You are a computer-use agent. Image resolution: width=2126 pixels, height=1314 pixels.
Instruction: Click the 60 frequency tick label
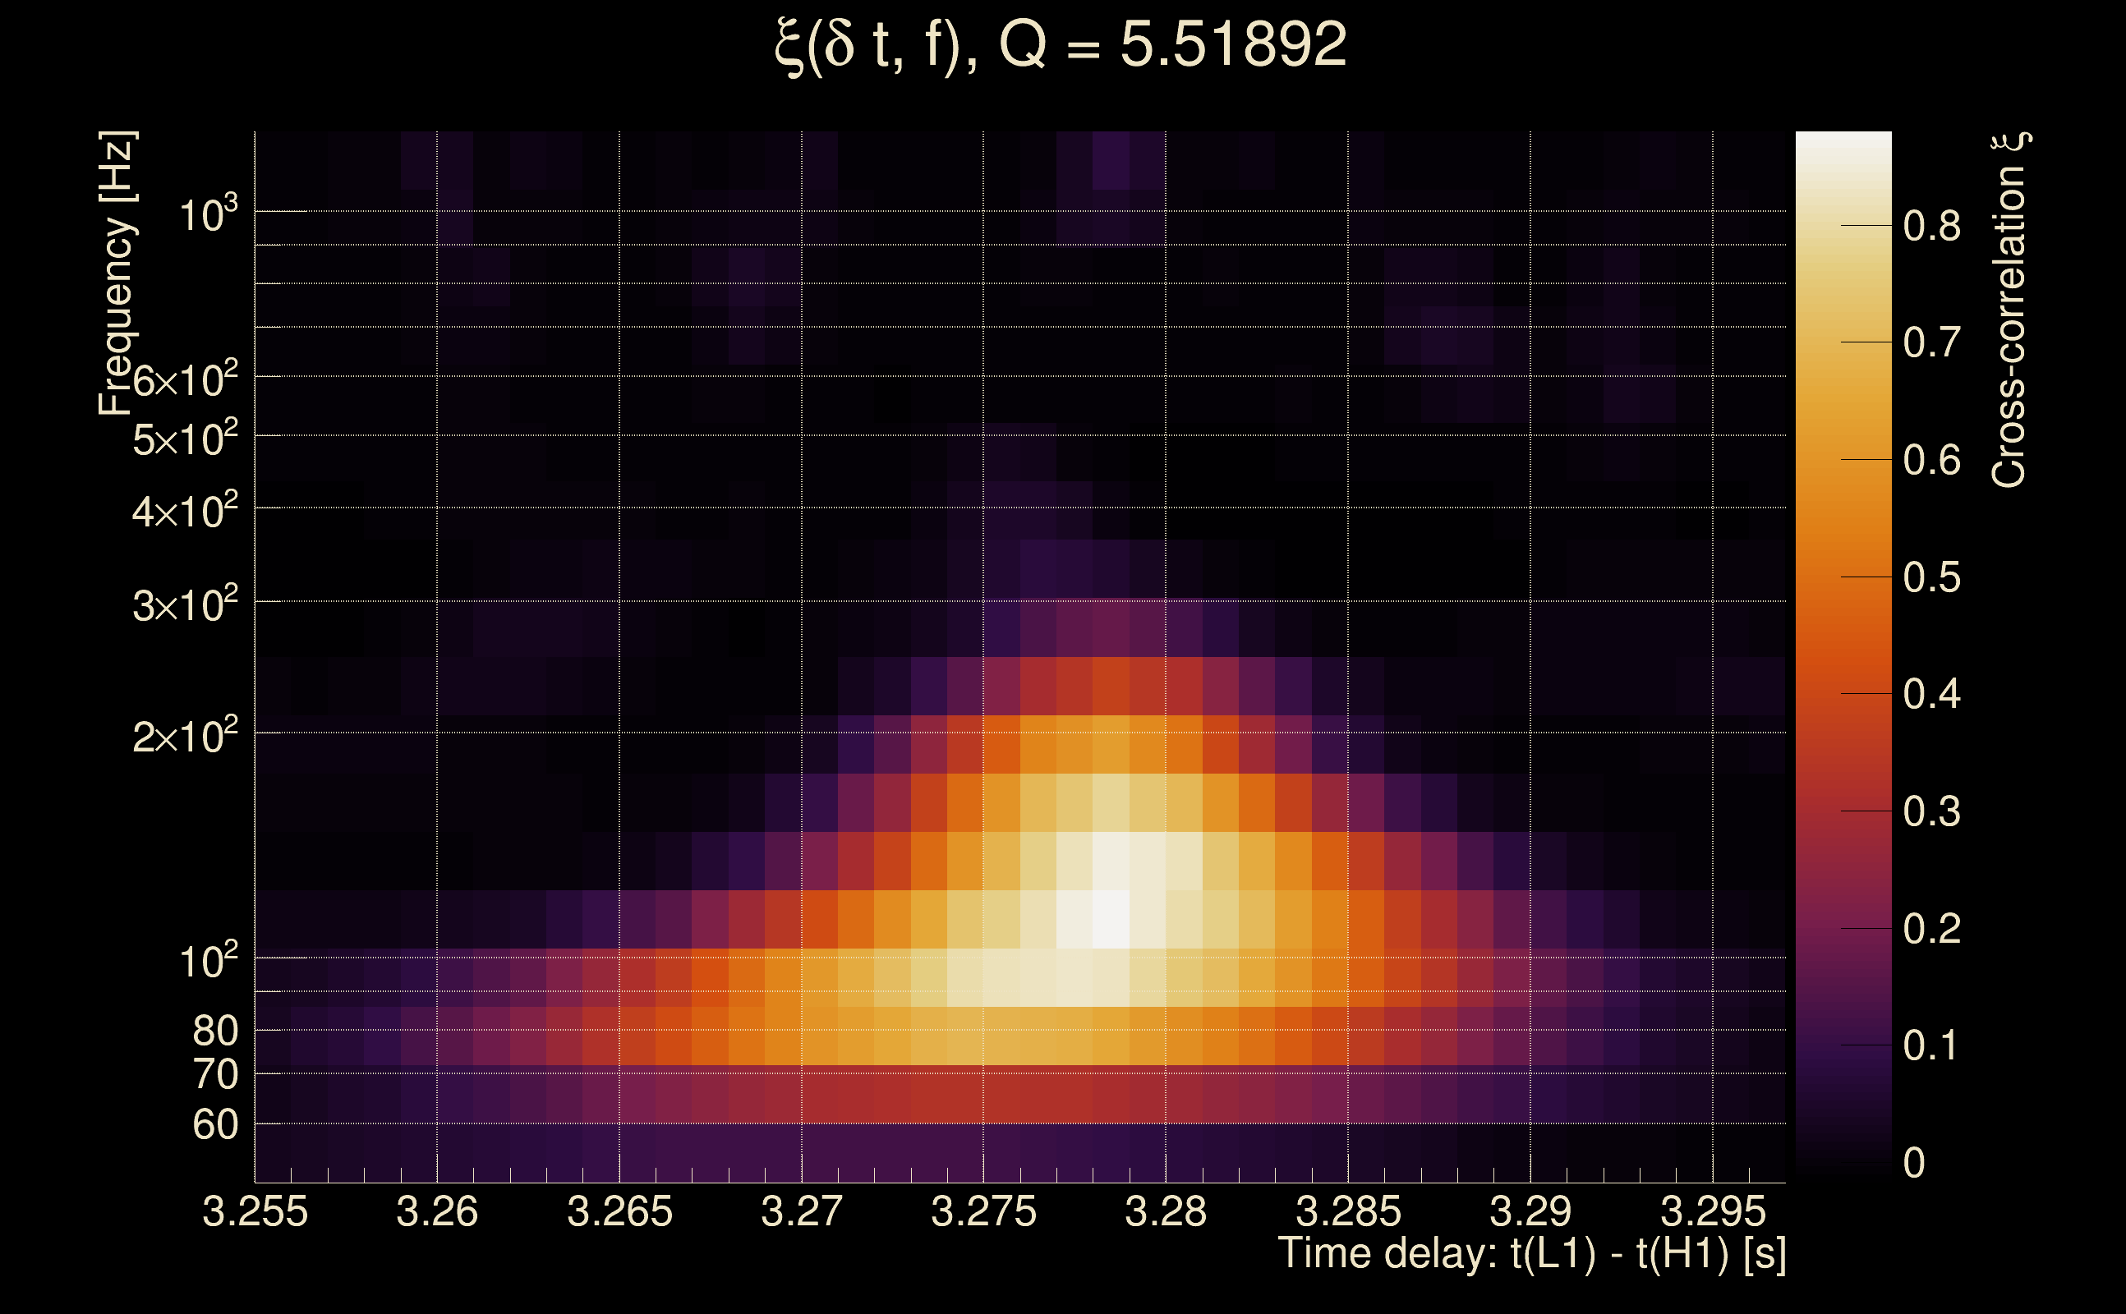[x=214, y=1125]
